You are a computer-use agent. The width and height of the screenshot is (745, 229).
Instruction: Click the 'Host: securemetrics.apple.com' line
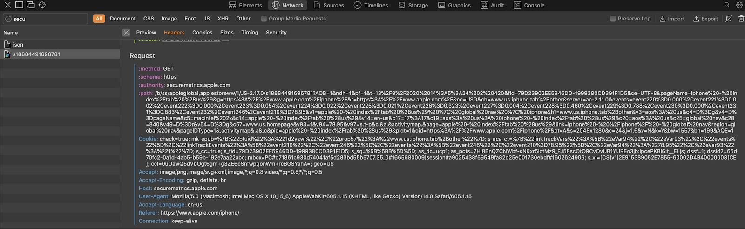pos(178,189)
